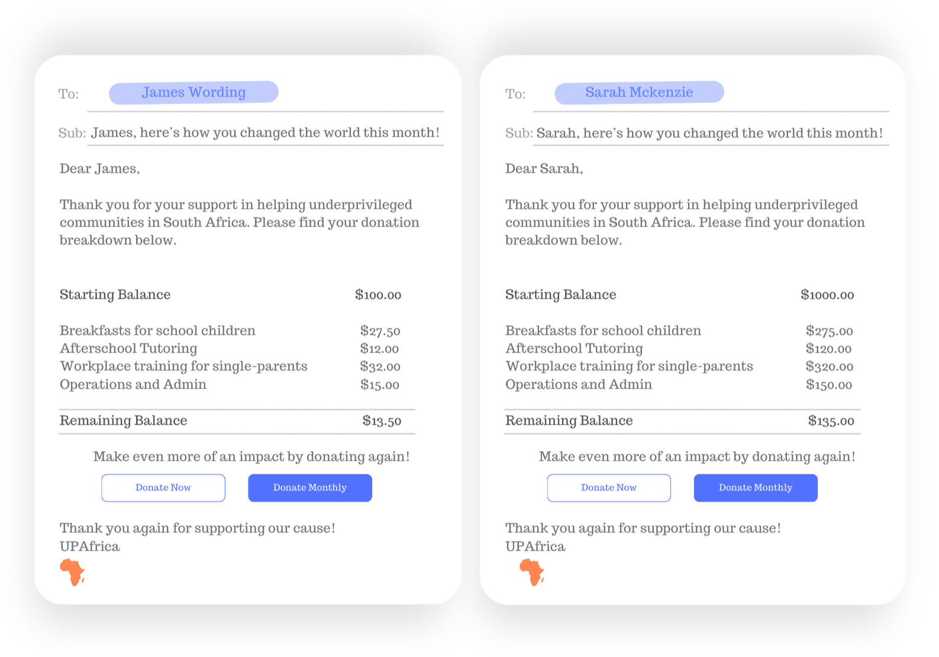The height and width of the screenshot is (657, 939).
Task: Click the Africa logo in James's email
Action: tap(72, 572)
